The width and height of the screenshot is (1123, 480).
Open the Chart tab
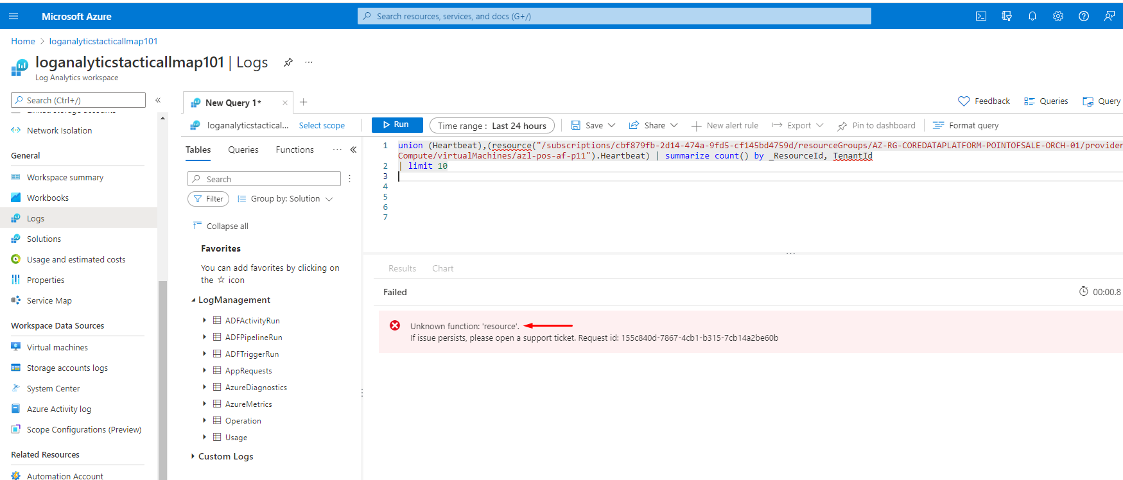[443, 268]
